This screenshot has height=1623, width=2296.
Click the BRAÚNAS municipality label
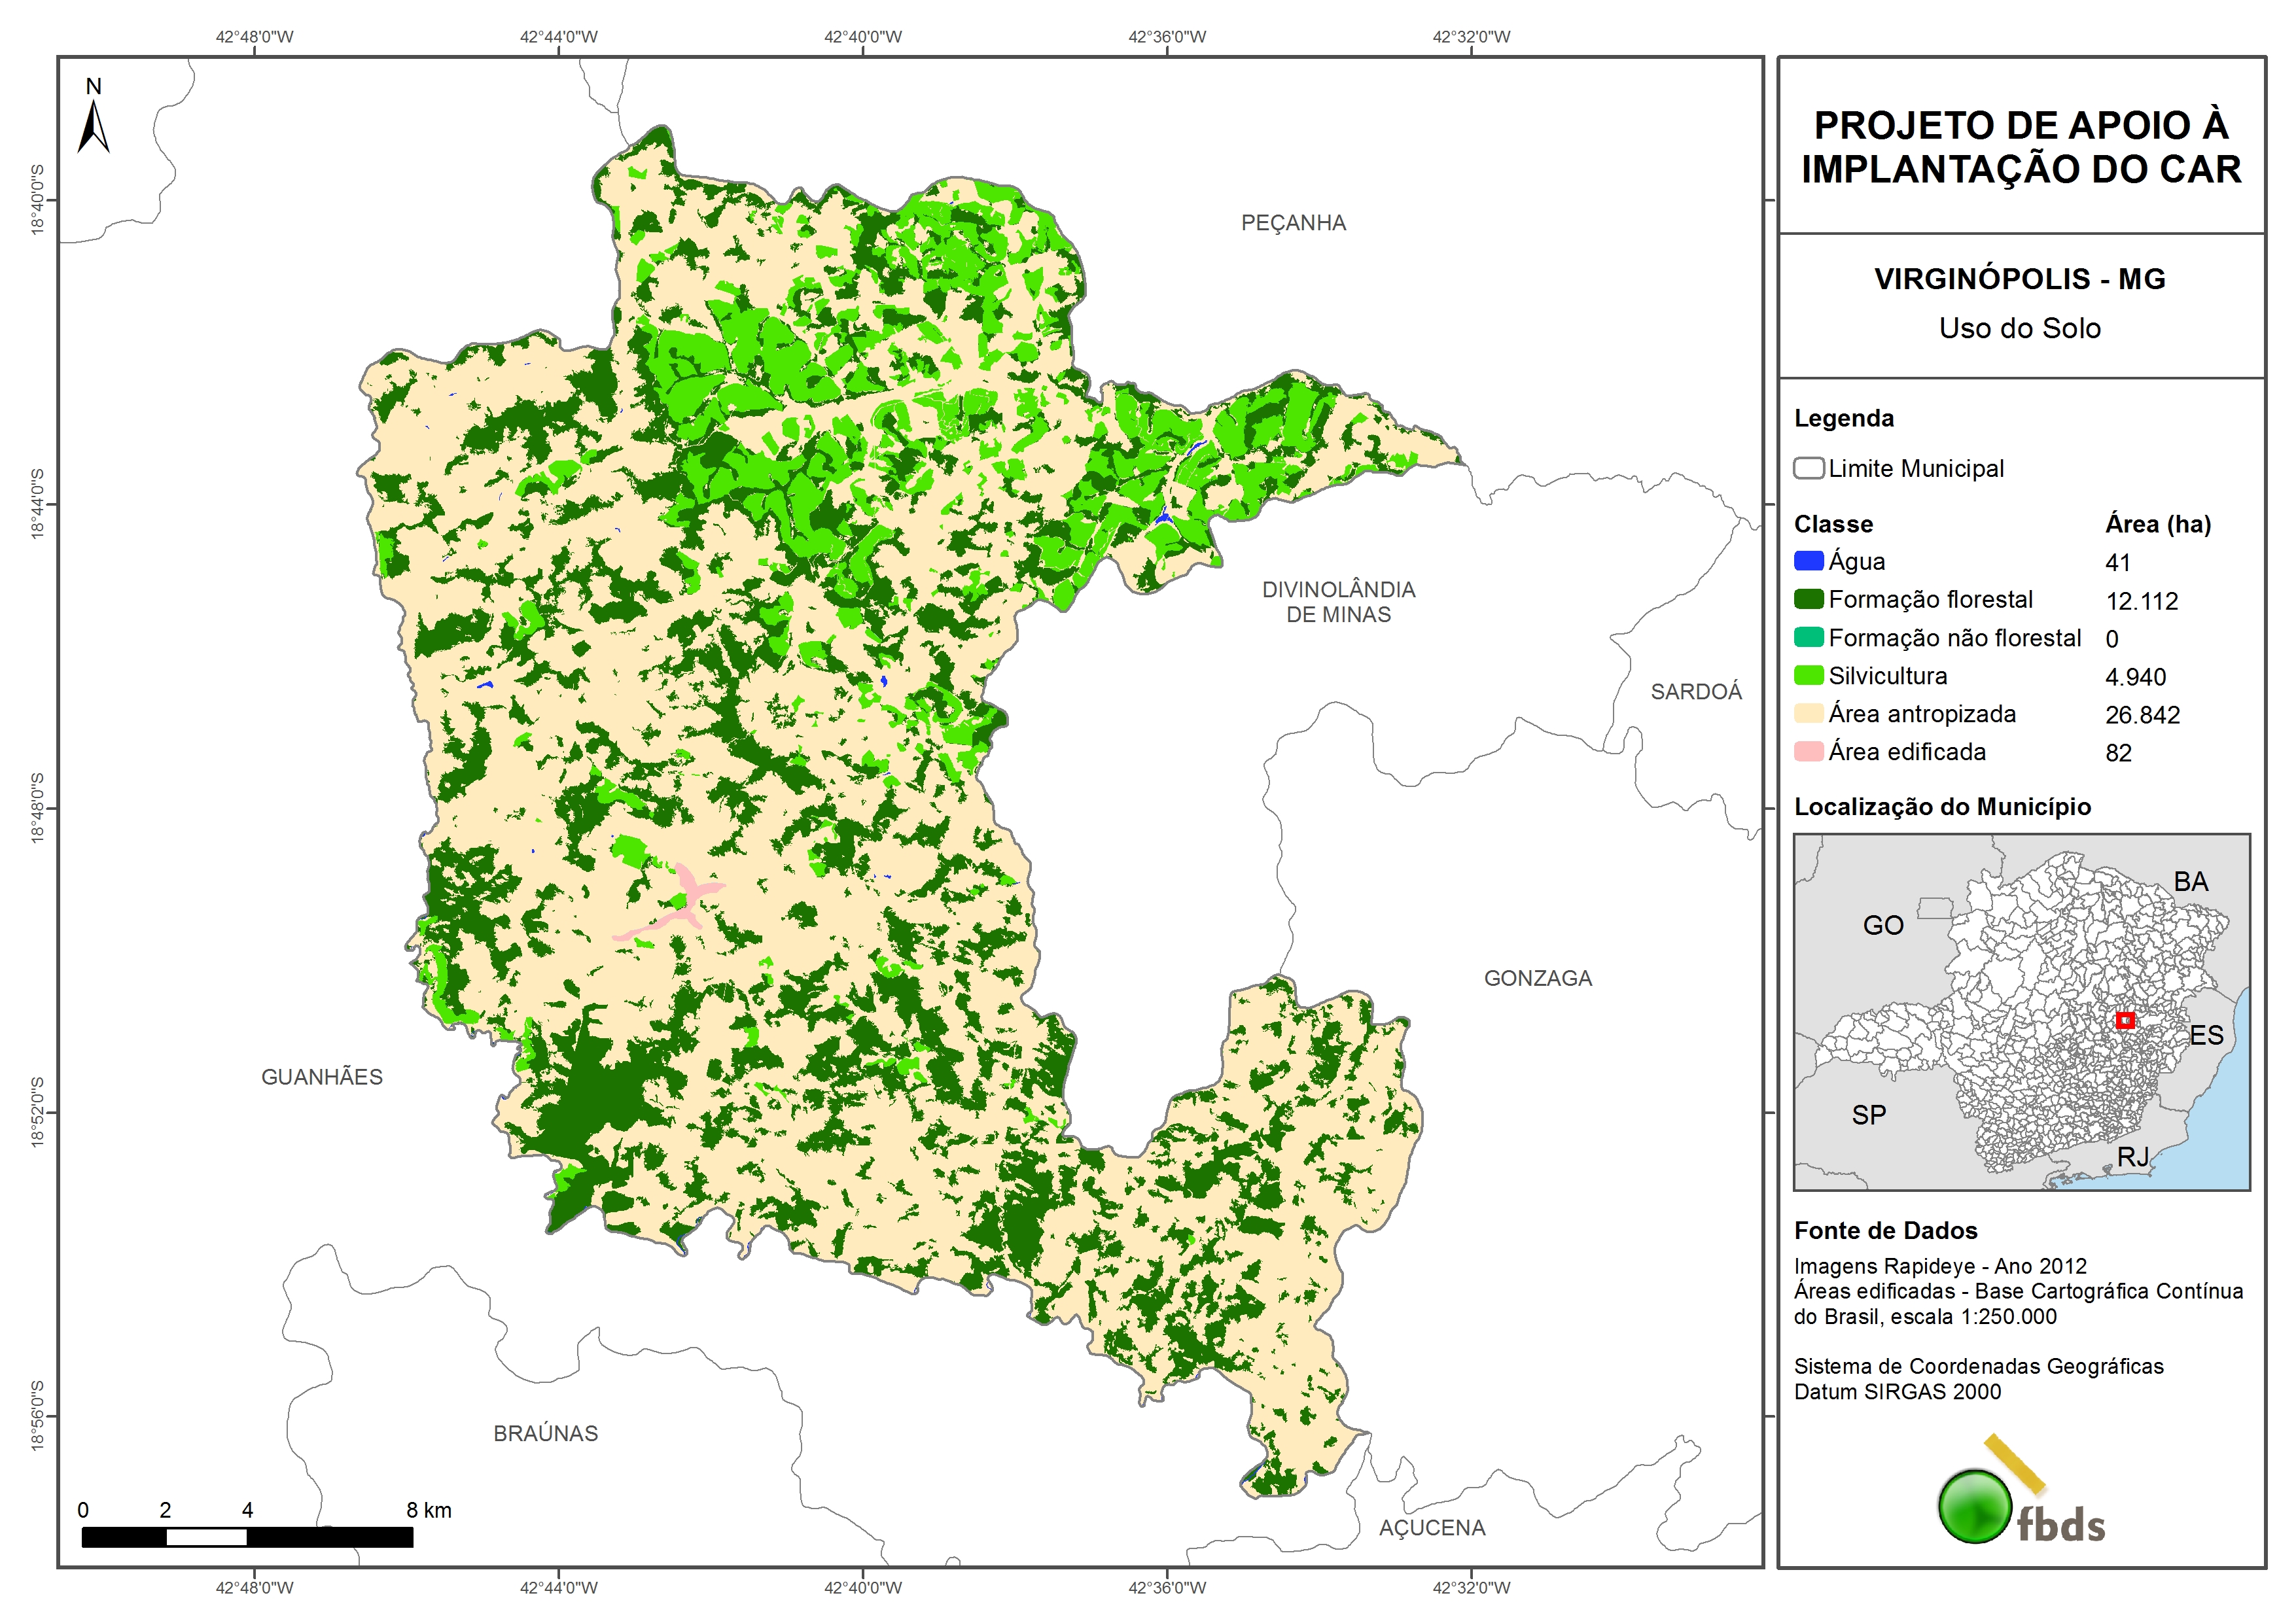[545, 1433]
